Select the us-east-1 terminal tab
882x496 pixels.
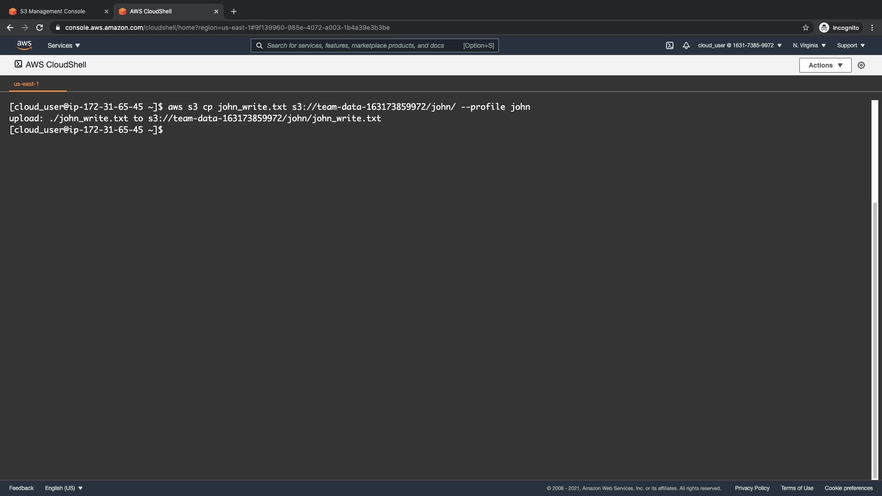click(x=26, y=84)
